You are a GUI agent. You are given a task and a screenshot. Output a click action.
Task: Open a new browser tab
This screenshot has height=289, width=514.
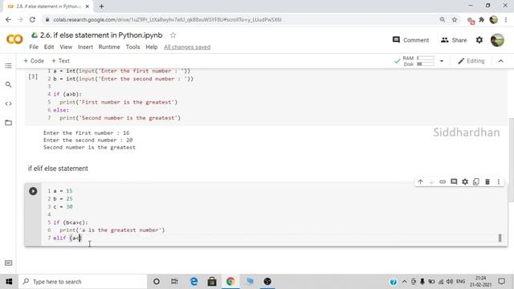point(101,6)
